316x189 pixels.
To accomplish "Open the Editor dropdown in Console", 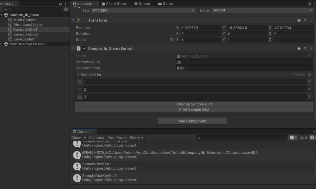I will pos(137,138).
